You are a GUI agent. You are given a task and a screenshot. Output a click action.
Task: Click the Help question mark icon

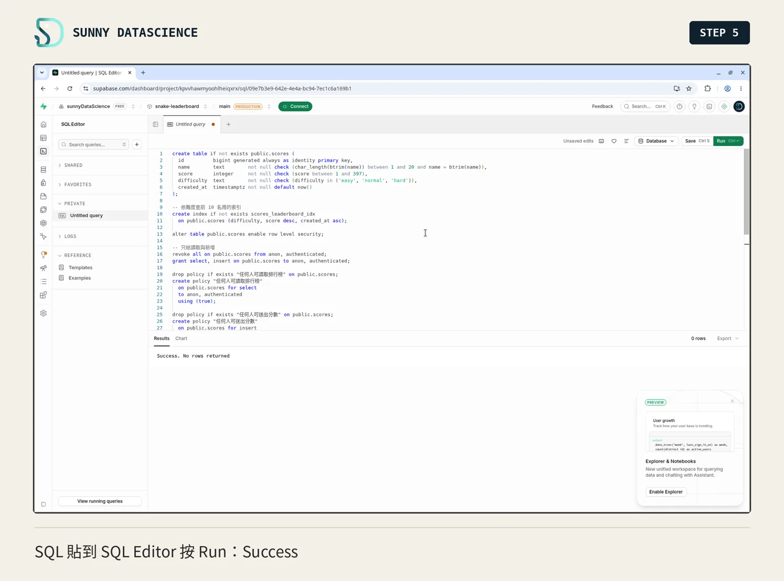(x=679, y=106)
